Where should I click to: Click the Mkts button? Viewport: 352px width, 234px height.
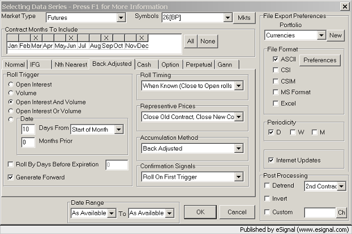tap(241, 18)
